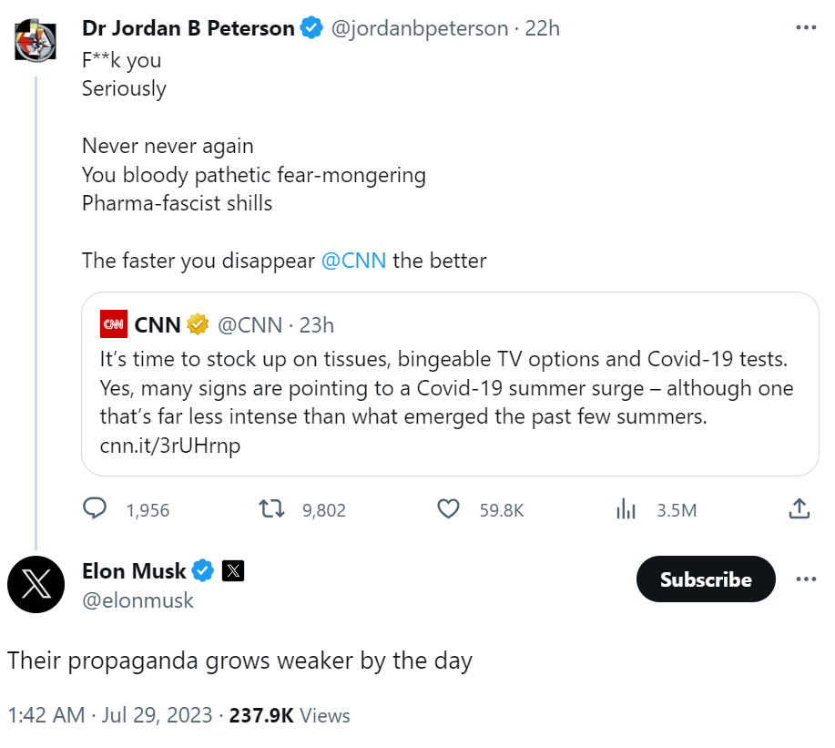Click CNN's gold verified badge
This screenshot has height=748, width=835.
click(198, 323)
